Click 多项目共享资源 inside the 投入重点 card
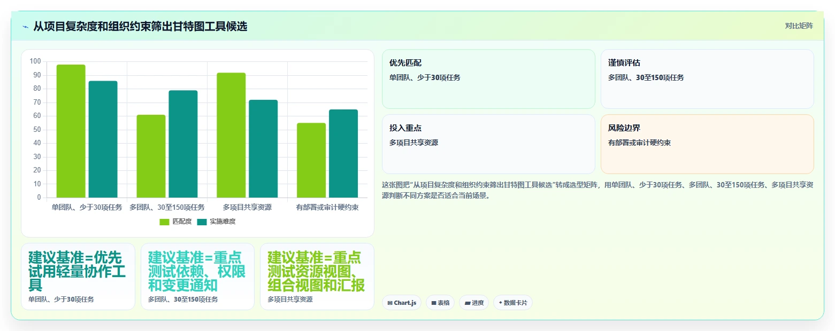This screenshot has width=835, height=331. [414, 143]
